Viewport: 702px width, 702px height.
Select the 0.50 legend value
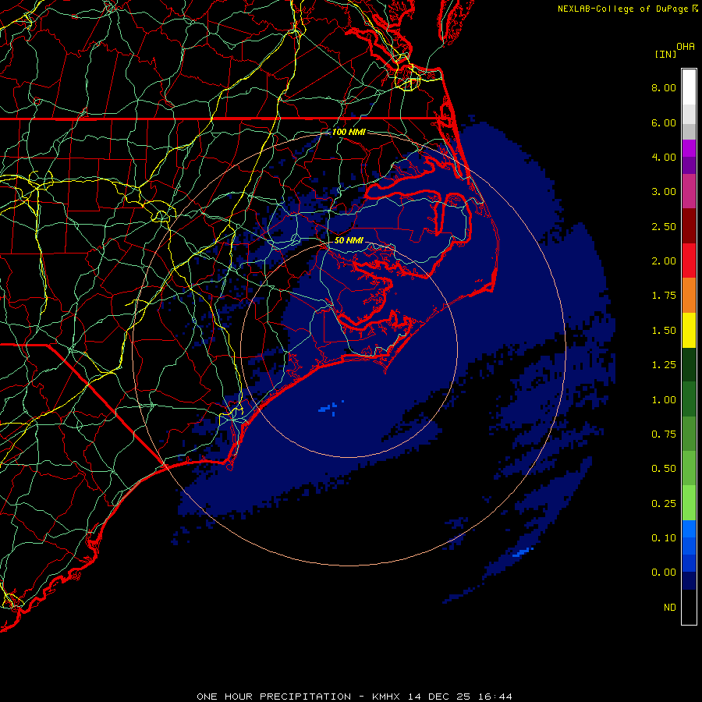[664, 469]
